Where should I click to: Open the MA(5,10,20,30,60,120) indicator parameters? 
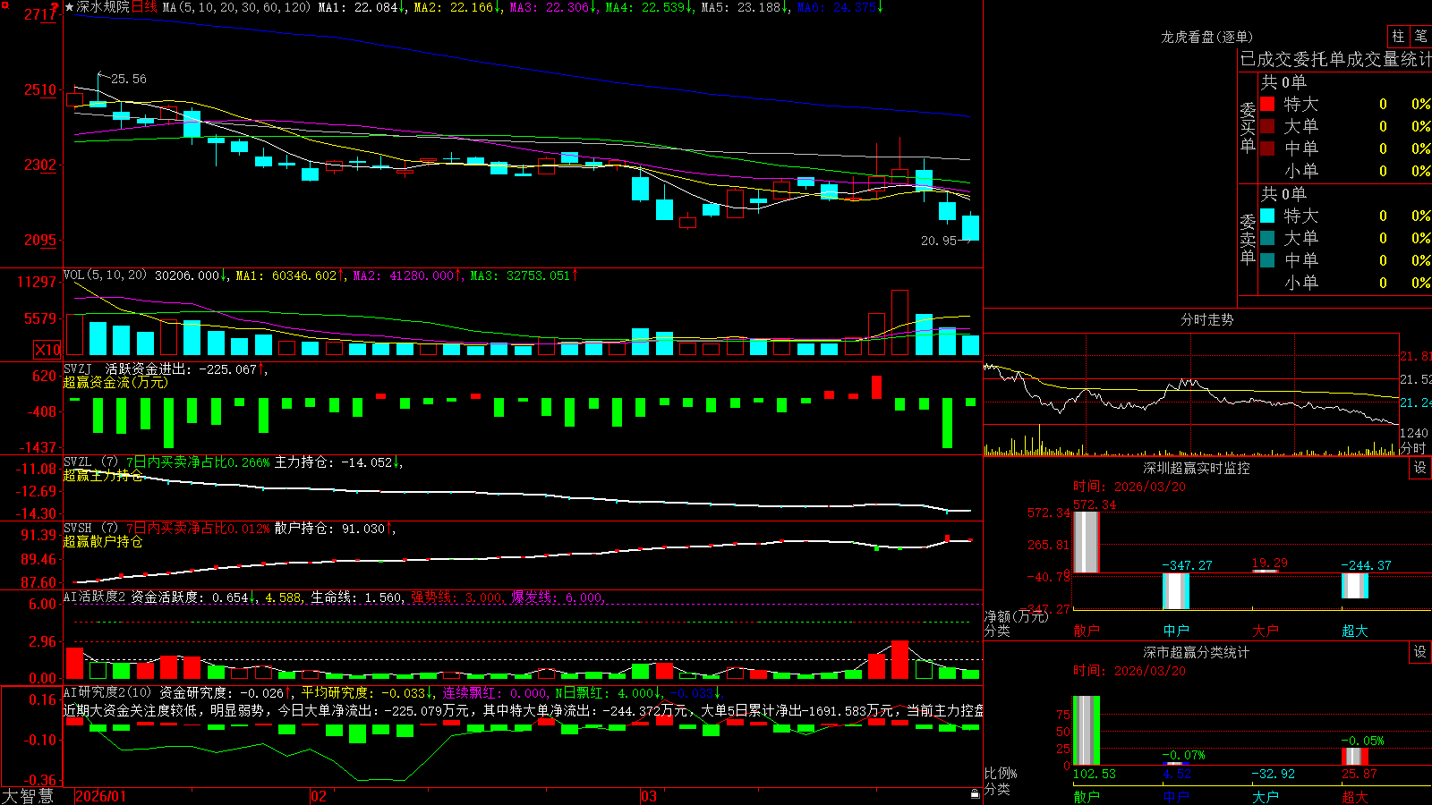pos(235,7)
